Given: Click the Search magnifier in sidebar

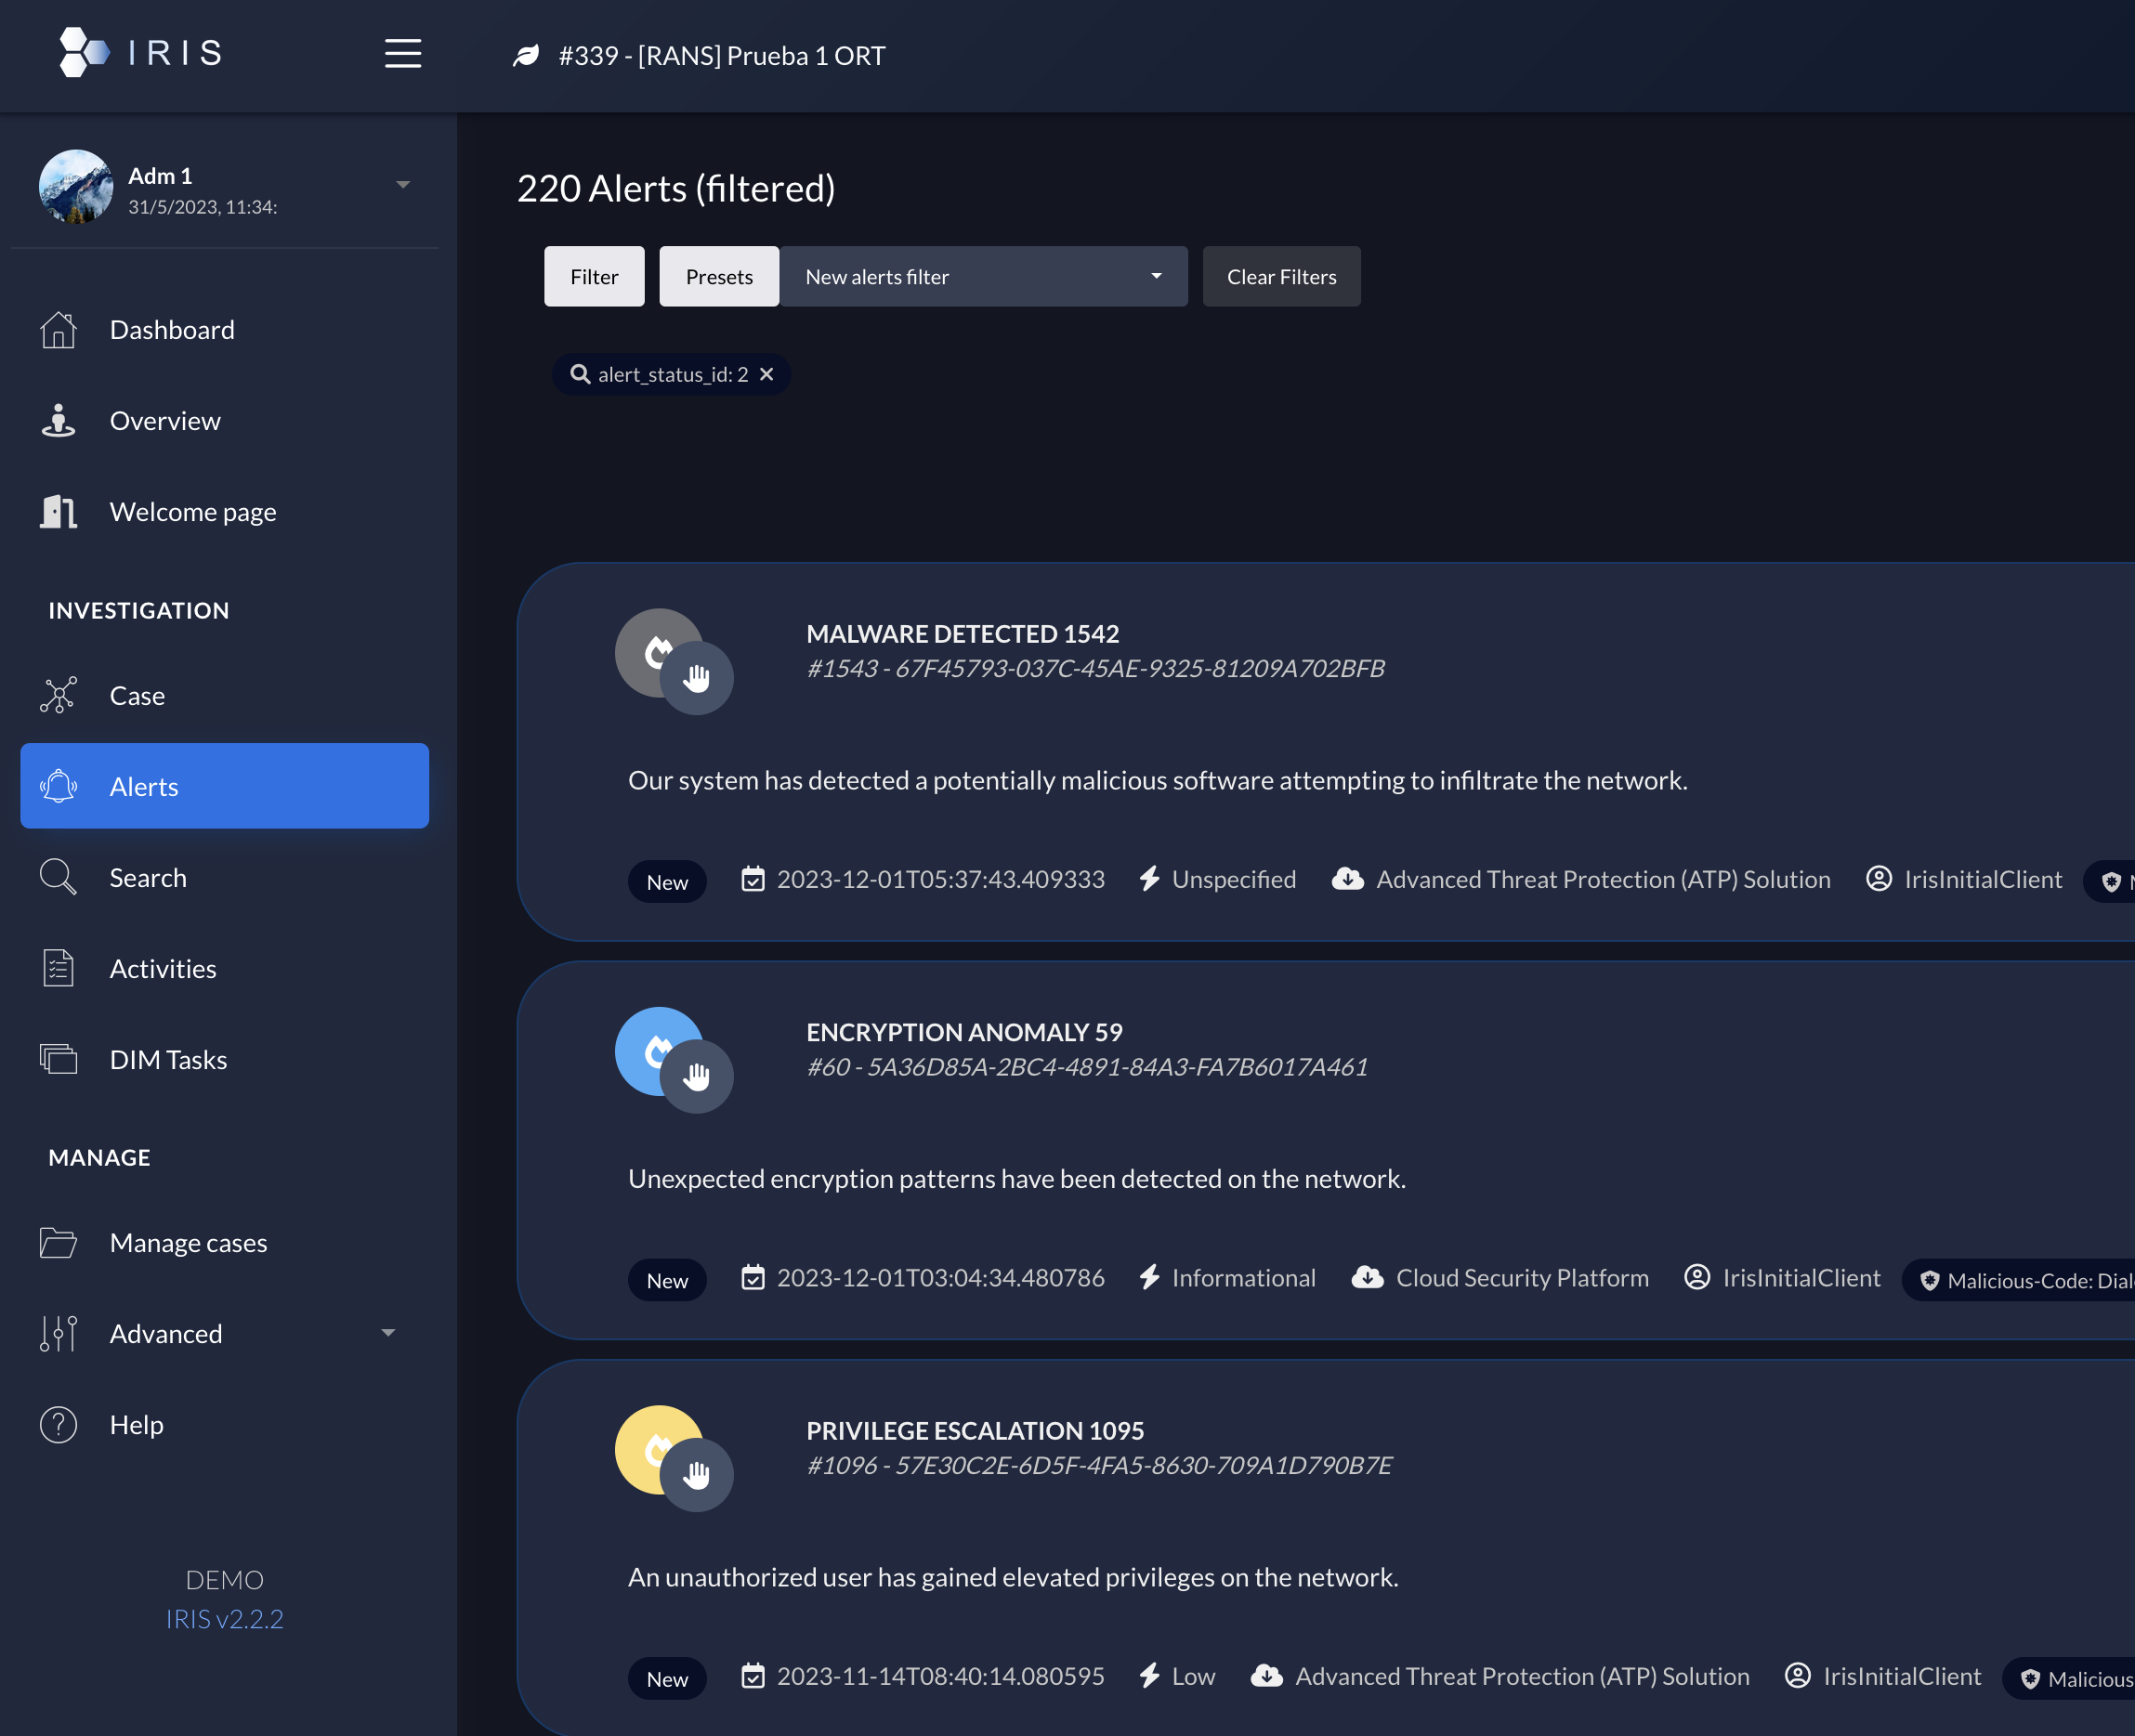Looking at the screenshot, I should 58,877.
